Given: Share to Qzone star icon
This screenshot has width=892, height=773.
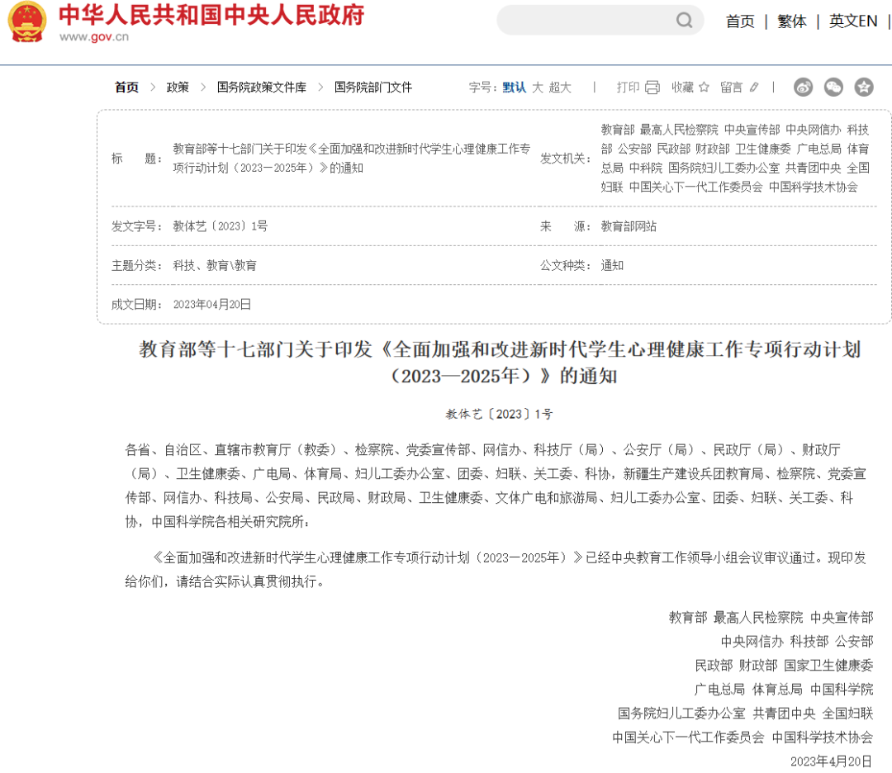Looking at the screenshot, I should (863, 87).
